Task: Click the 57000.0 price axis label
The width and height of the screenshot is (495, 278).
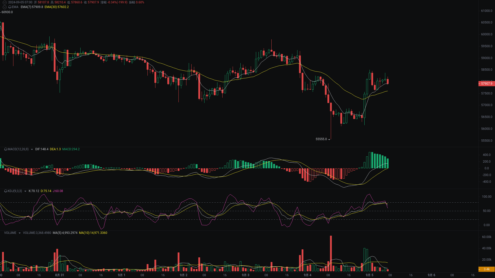Action: click(x=487, y=105)
